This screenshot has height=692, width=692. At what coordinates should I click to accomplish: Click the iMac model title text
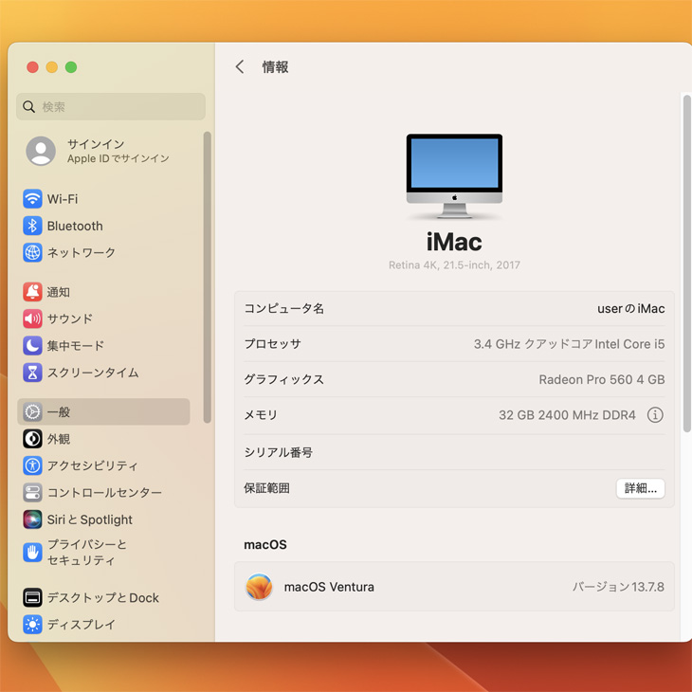(454, 242)
